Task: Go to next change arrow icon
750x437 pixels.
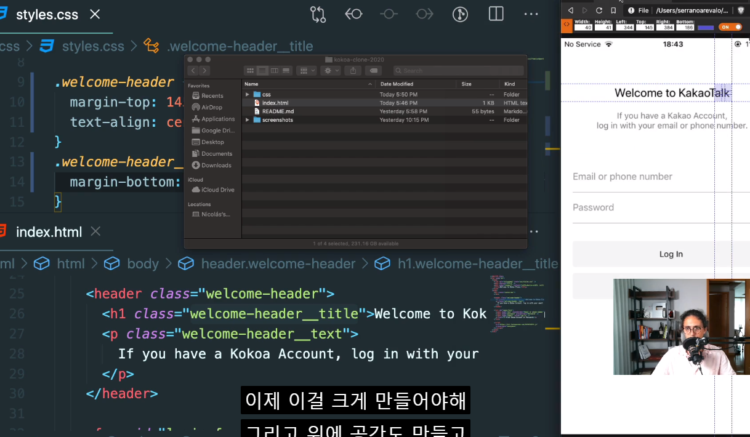Action: [x=425, y=14]
